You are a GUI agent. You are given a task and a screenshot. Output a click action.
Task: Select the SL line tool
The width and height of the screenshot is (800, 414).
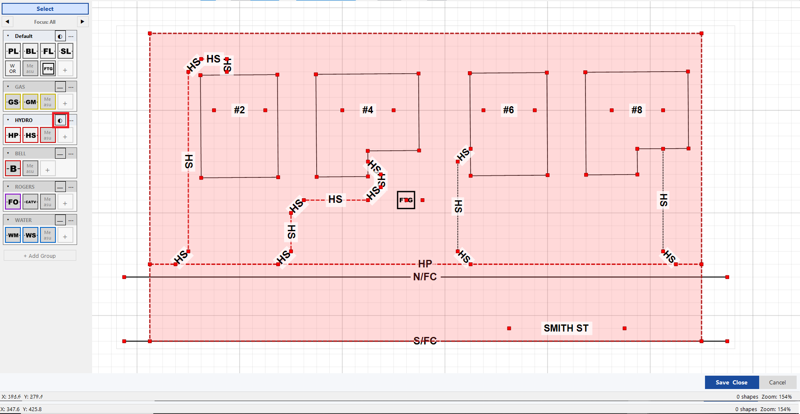(65, 51)
